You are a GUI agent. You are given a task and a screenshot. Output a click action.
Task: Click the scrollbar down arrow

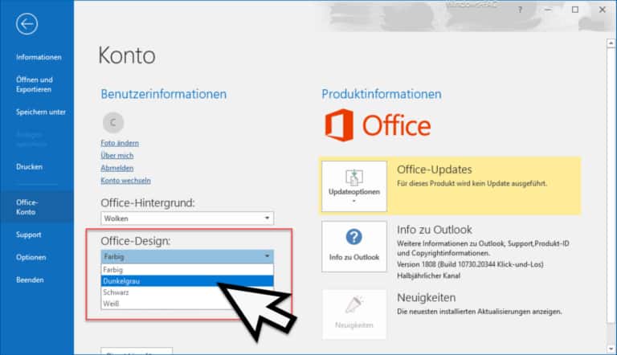pos(611,348)
